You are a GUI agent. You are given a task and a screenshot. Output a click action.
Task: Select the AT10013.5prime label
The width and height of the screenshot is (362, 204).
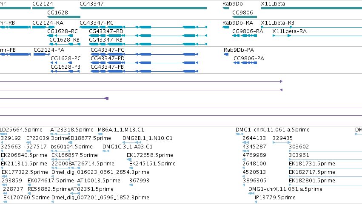pos(99,181)
